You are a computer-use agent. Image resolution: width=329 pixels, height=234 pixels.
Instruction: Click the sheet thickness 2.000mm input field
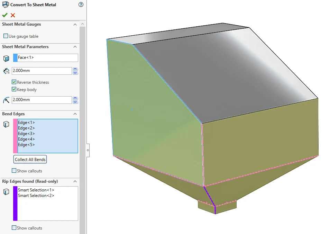pyautogui.click(x=42, y=71)
